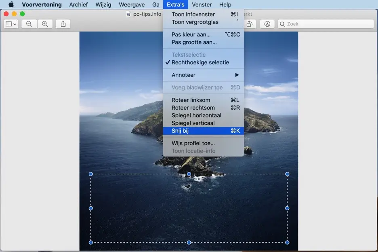This screenshot has width=378, height=252.
Task: Choose Snij bij to crop
Action: 204,131
